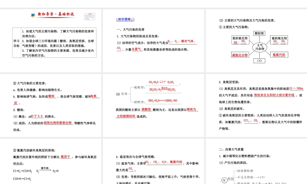
Task: Select text '(1) 产生污染的原因。'
Action: pyautogui.click(x=234, y=163)
